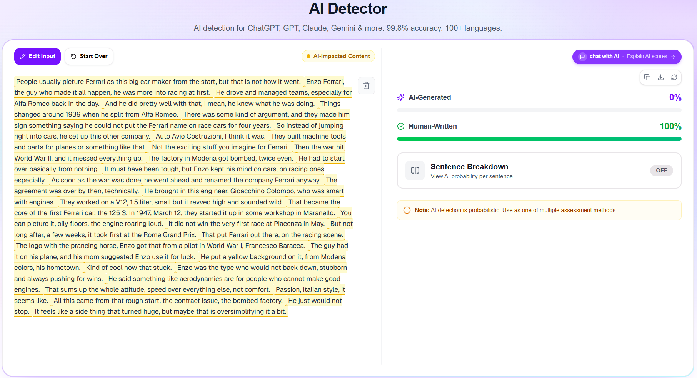Click the AI-Generated sparkle icon
Viewport: 697px width, 378px height.
coord(401,97)
